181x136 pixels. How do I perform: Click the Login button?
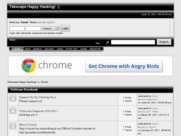coord(65,28)
